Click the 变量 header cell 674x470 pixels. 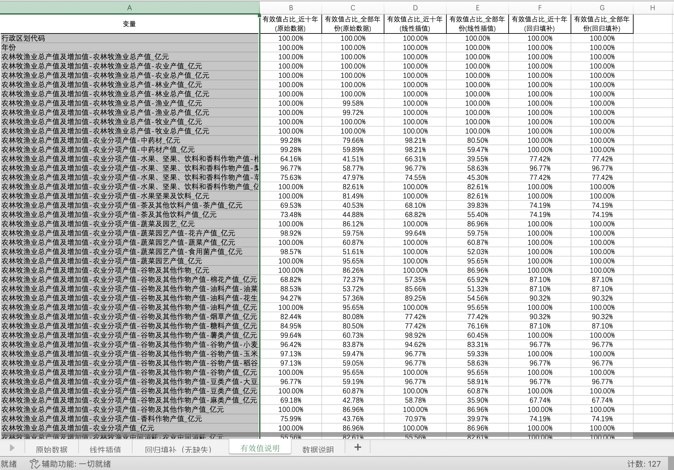coord(129,24)
